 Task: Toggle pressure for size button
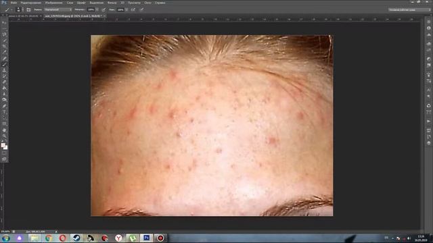click(141, 9)
